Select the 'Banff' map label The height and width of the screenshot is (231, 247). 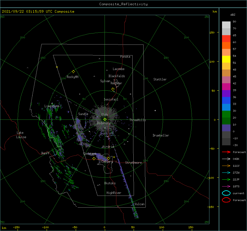[45, 153]
